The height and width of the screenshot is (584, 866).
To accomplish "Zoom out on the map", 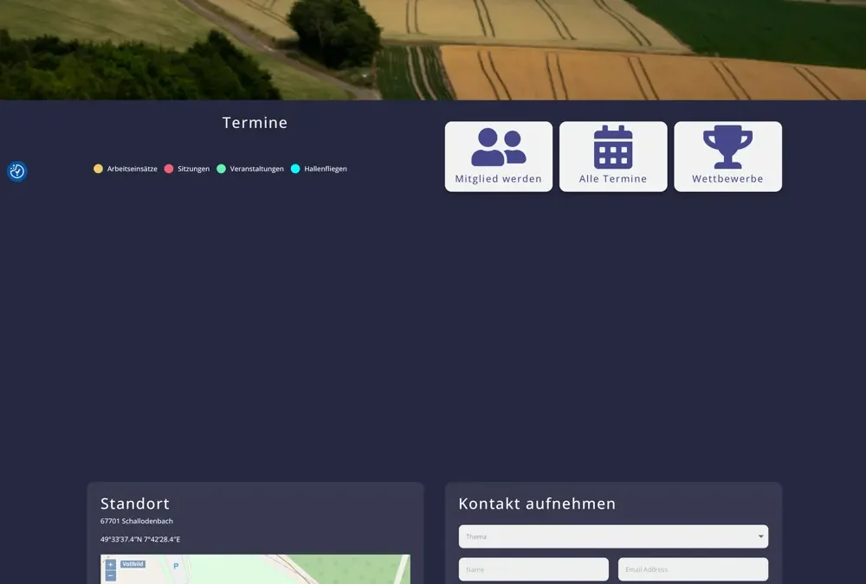I will point(110,576).
